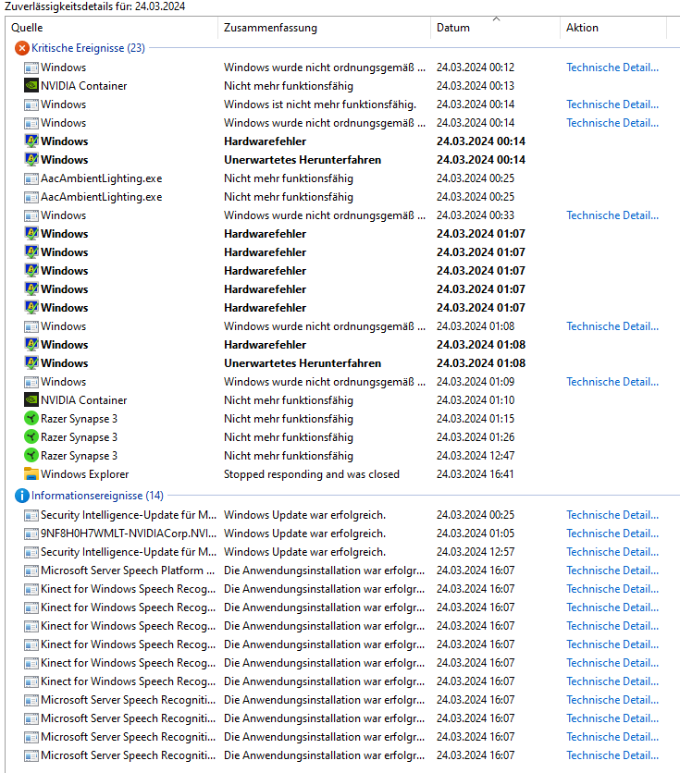Screen dimensions: 680x773
Task: Select the 'NVIDIA Container' name at 01:10
Action: (84, 399)
